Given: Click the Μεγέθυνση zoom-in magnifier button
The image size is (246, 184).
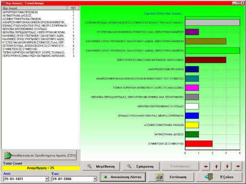Looking at the screenshot, I should (x=101, y=166).
